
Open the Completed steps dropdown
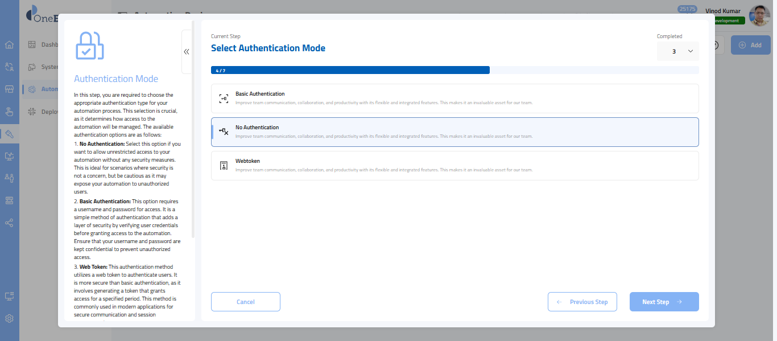(678, 51)
